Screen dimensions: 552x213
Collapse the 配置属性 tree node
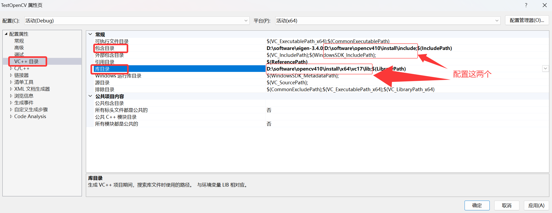6,34
